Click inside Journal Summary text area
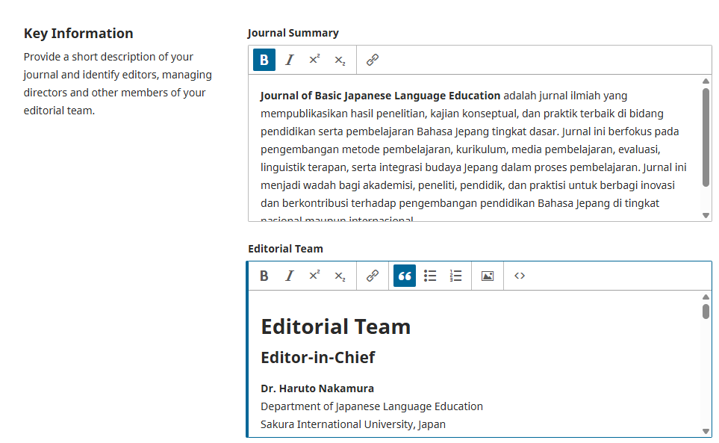719x443 pixels. (x=475, y=148)
